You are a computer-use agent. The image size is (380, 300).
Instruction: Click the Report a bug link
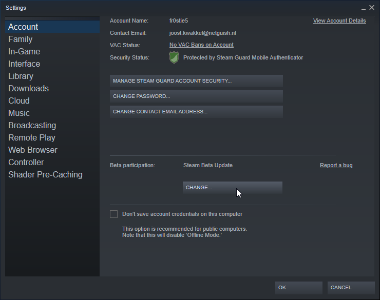[x=336, y=166]
